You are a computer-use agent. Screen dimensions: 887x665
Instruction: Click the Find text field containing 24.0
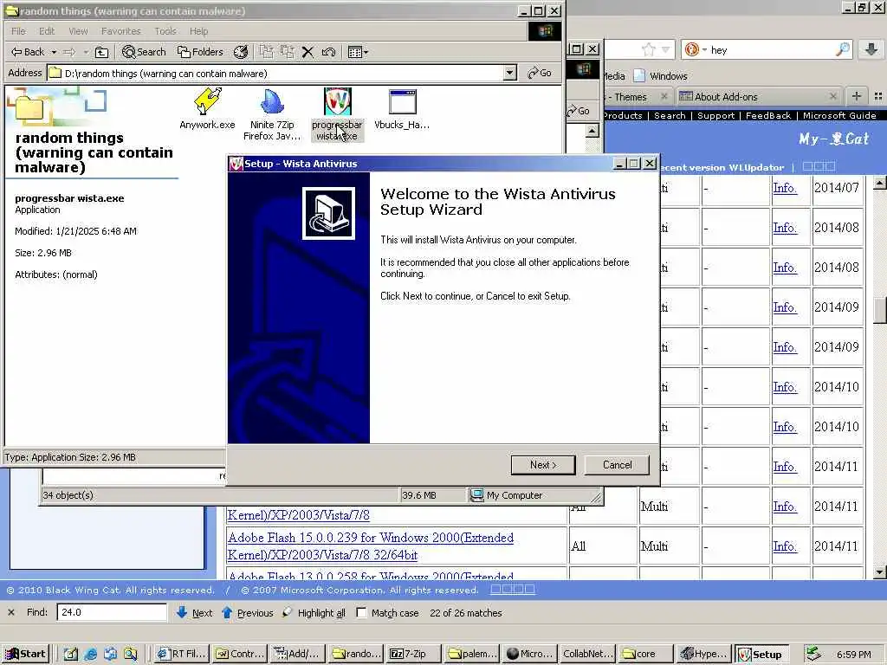tap(112, 612)
